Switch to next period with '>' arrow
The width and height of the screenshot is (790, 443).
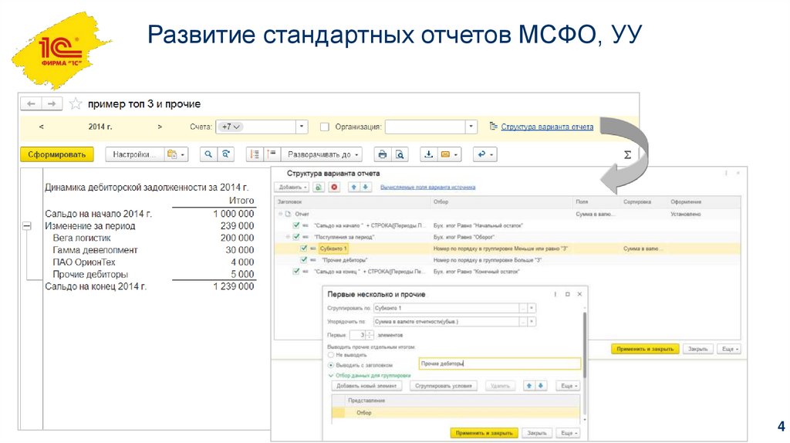coord(160,127)
